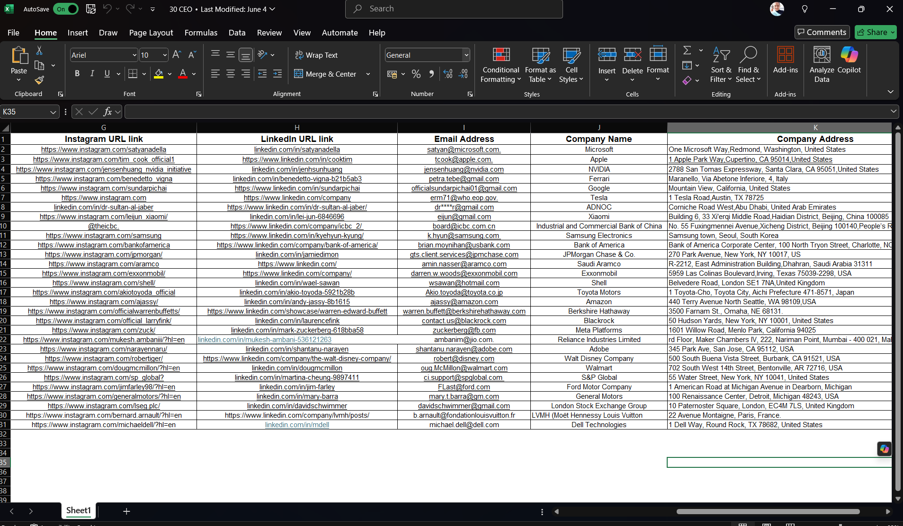Click the Borders icon in Font group
The width and height of the screenshot is (903, 526).
[133, 74]
